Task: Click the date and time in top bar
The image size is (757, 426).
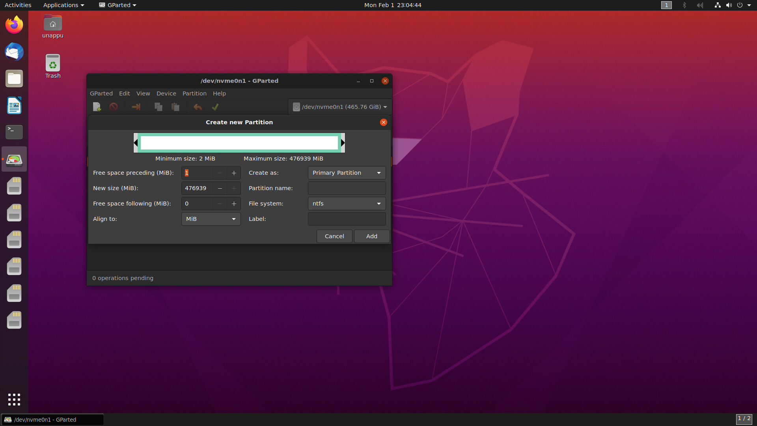Action: point(393,5)
